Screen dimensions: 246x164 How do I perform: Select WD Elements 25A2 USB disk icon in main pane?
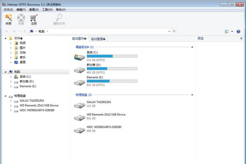pos(80,118)
